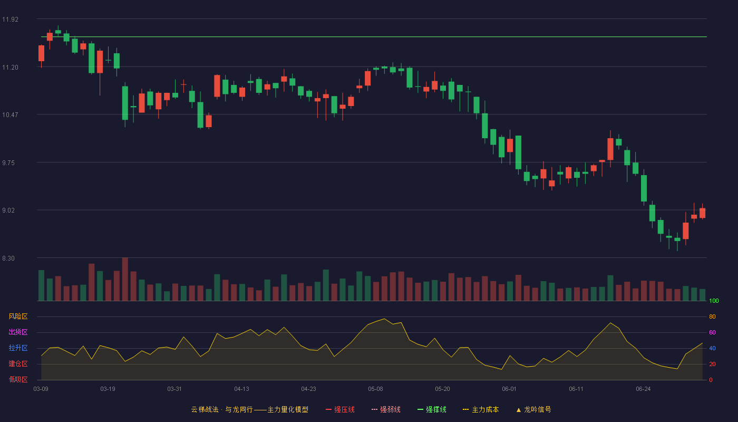Click the 11.20 price axis label
Image resolution: width=738 pixels, height=422 pixels.
[10, 68]
